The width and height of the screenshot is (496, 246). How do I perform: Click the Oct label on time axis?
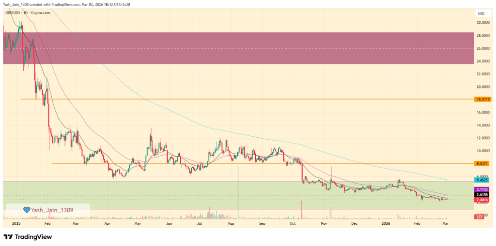292,224
